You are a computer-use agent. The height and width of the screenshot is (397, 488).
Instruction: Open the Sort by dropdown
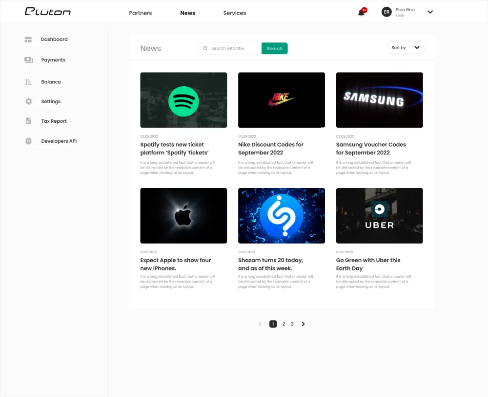tap(406, 48)
